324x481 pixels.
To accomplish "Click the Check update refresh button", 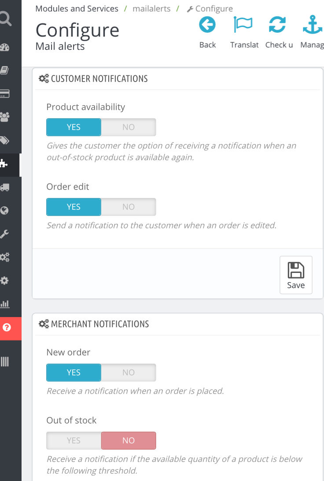I will (278, 32).
